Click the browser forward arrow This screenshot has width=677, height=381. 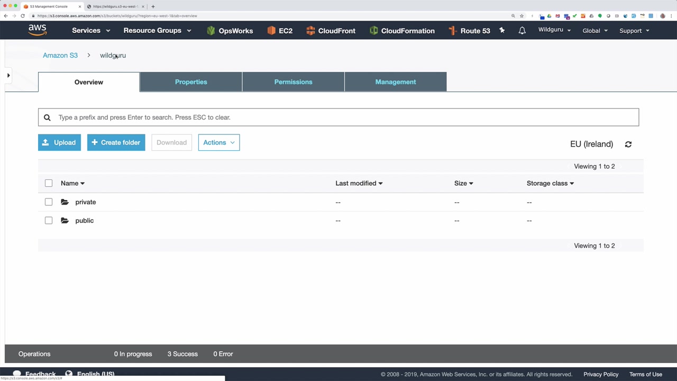click(14, 16)
